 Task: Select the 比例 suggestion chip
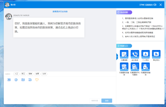pos(44,74)
